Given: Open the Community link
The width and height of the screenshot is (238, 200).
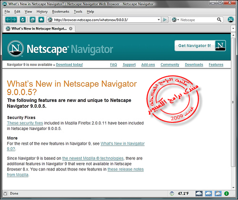Looking at the screenshot, I should pyautogui.click(x=170, y=65).
